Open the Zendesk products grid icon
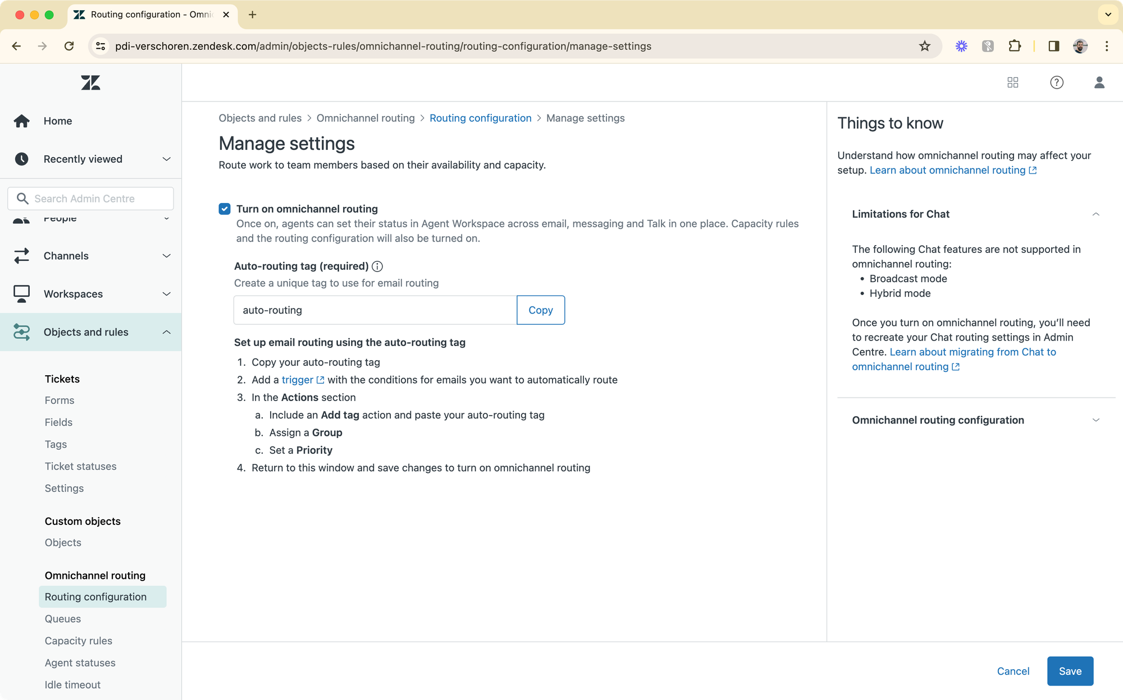 (1012, 82)
